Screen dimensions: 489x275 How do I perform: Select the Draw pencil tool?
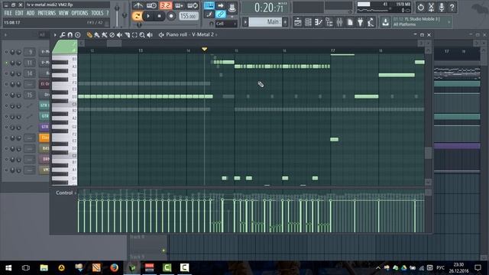click(89, 35)
